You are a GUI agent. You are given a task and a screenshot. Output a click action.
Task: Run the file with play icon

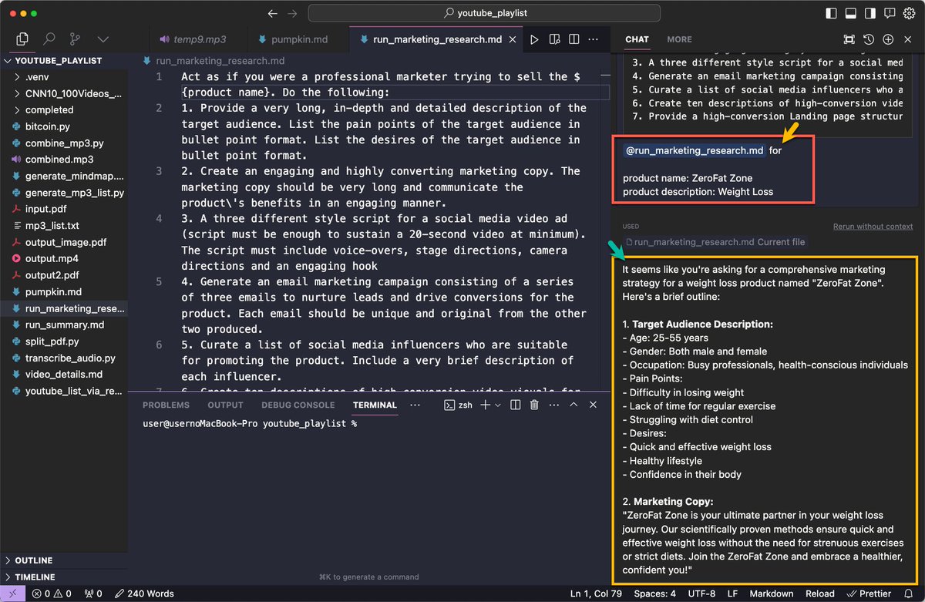pyautogui.click(x=534, y=39)
